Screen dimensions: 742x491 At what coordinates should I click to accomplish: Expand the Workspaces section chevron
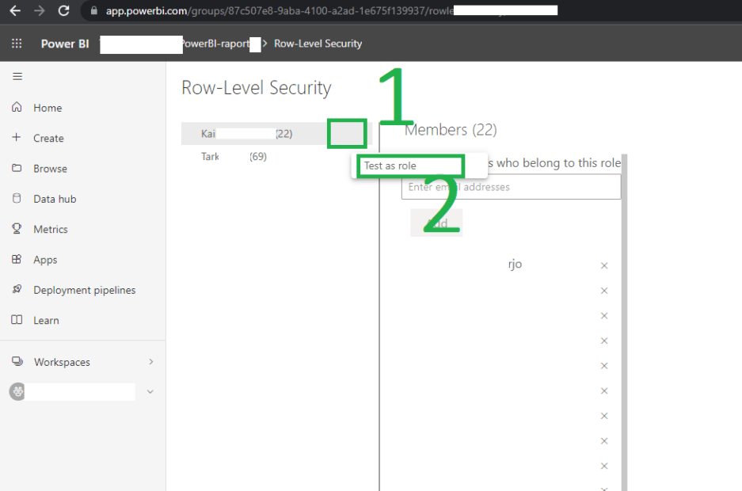coord(150,362)
